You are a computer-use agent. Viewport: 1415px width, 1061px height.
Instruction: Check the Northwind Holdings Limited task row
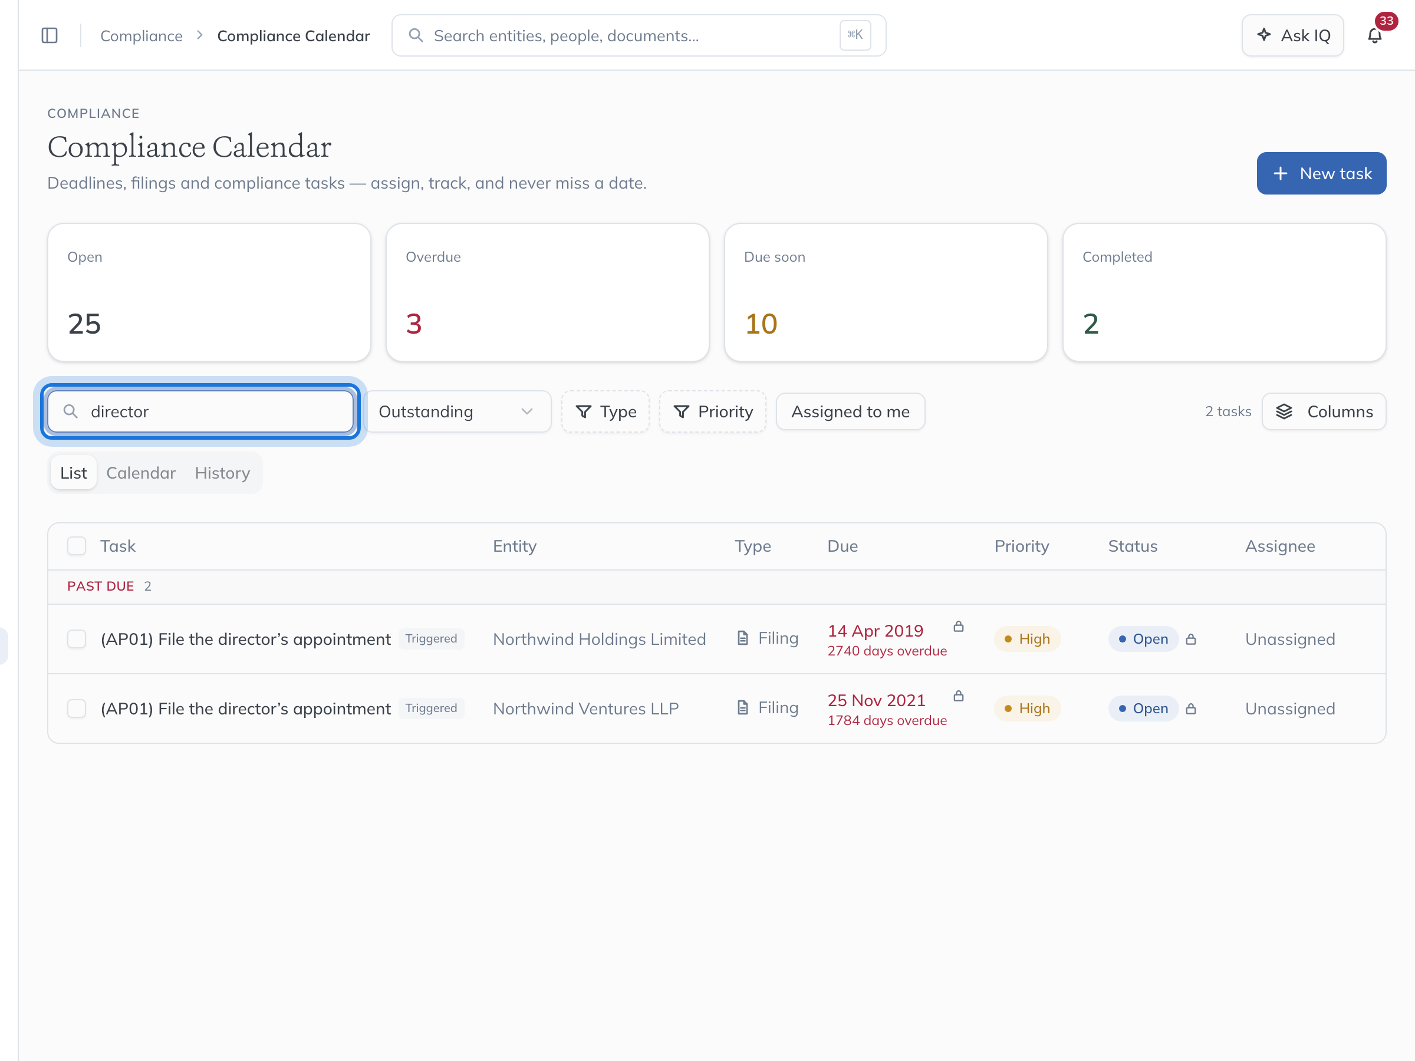coord(77,640)
